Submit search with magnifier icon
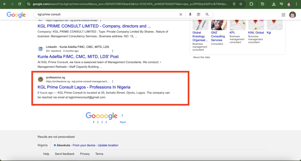301x161 pixels. (x=207, y=14)
